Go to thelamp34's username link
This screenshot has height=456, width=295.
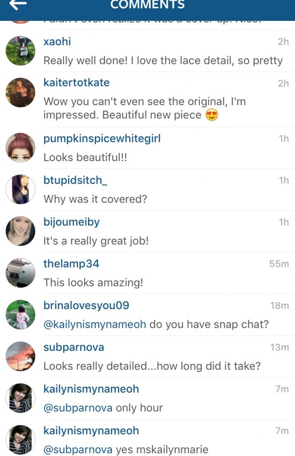[71, 264]
